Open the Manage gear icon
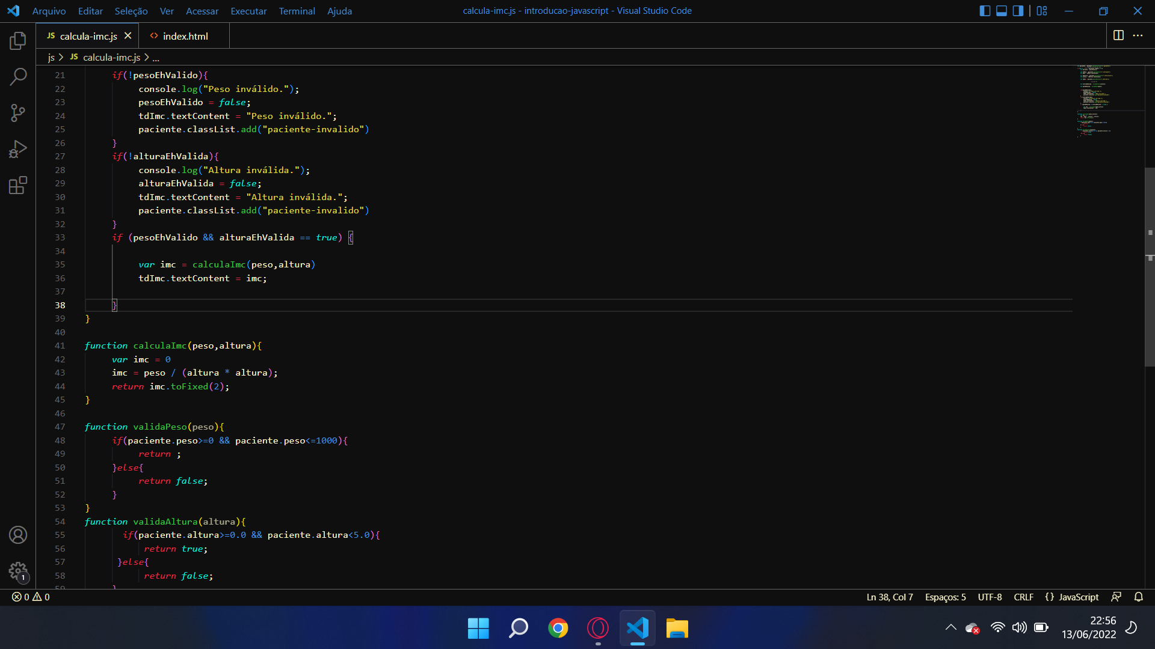Screen dimensions: 1155x649 tap(18, 571)
